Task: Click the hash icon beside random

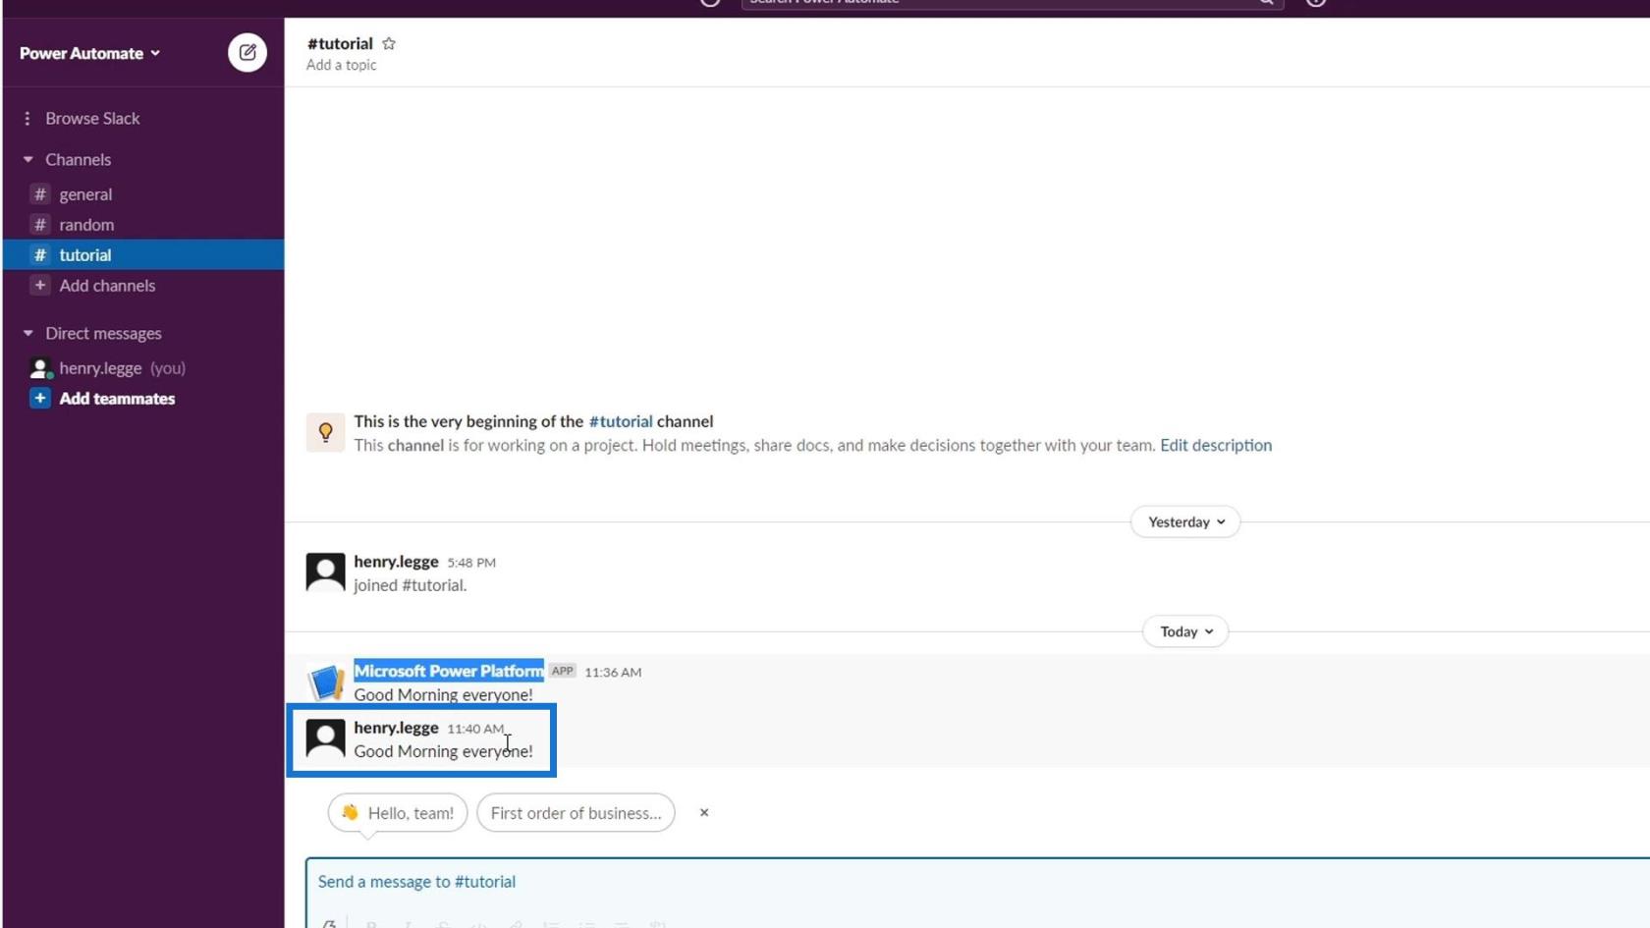Action: pos(40,225)
